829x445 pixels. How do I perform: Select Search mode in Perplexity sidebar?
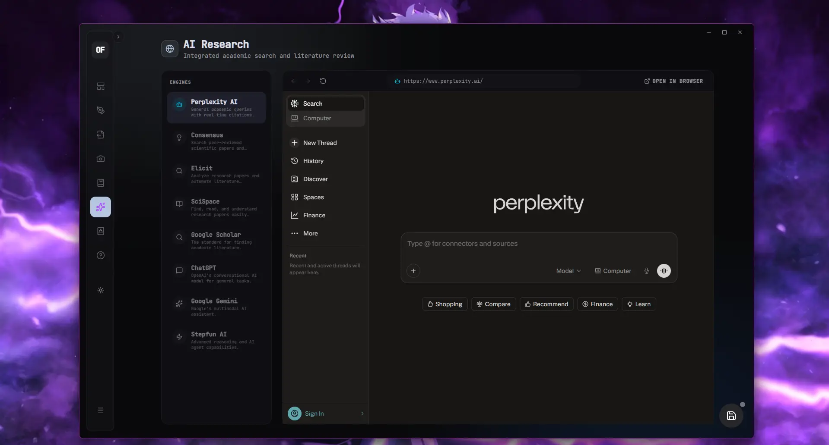tap(326, 103)
